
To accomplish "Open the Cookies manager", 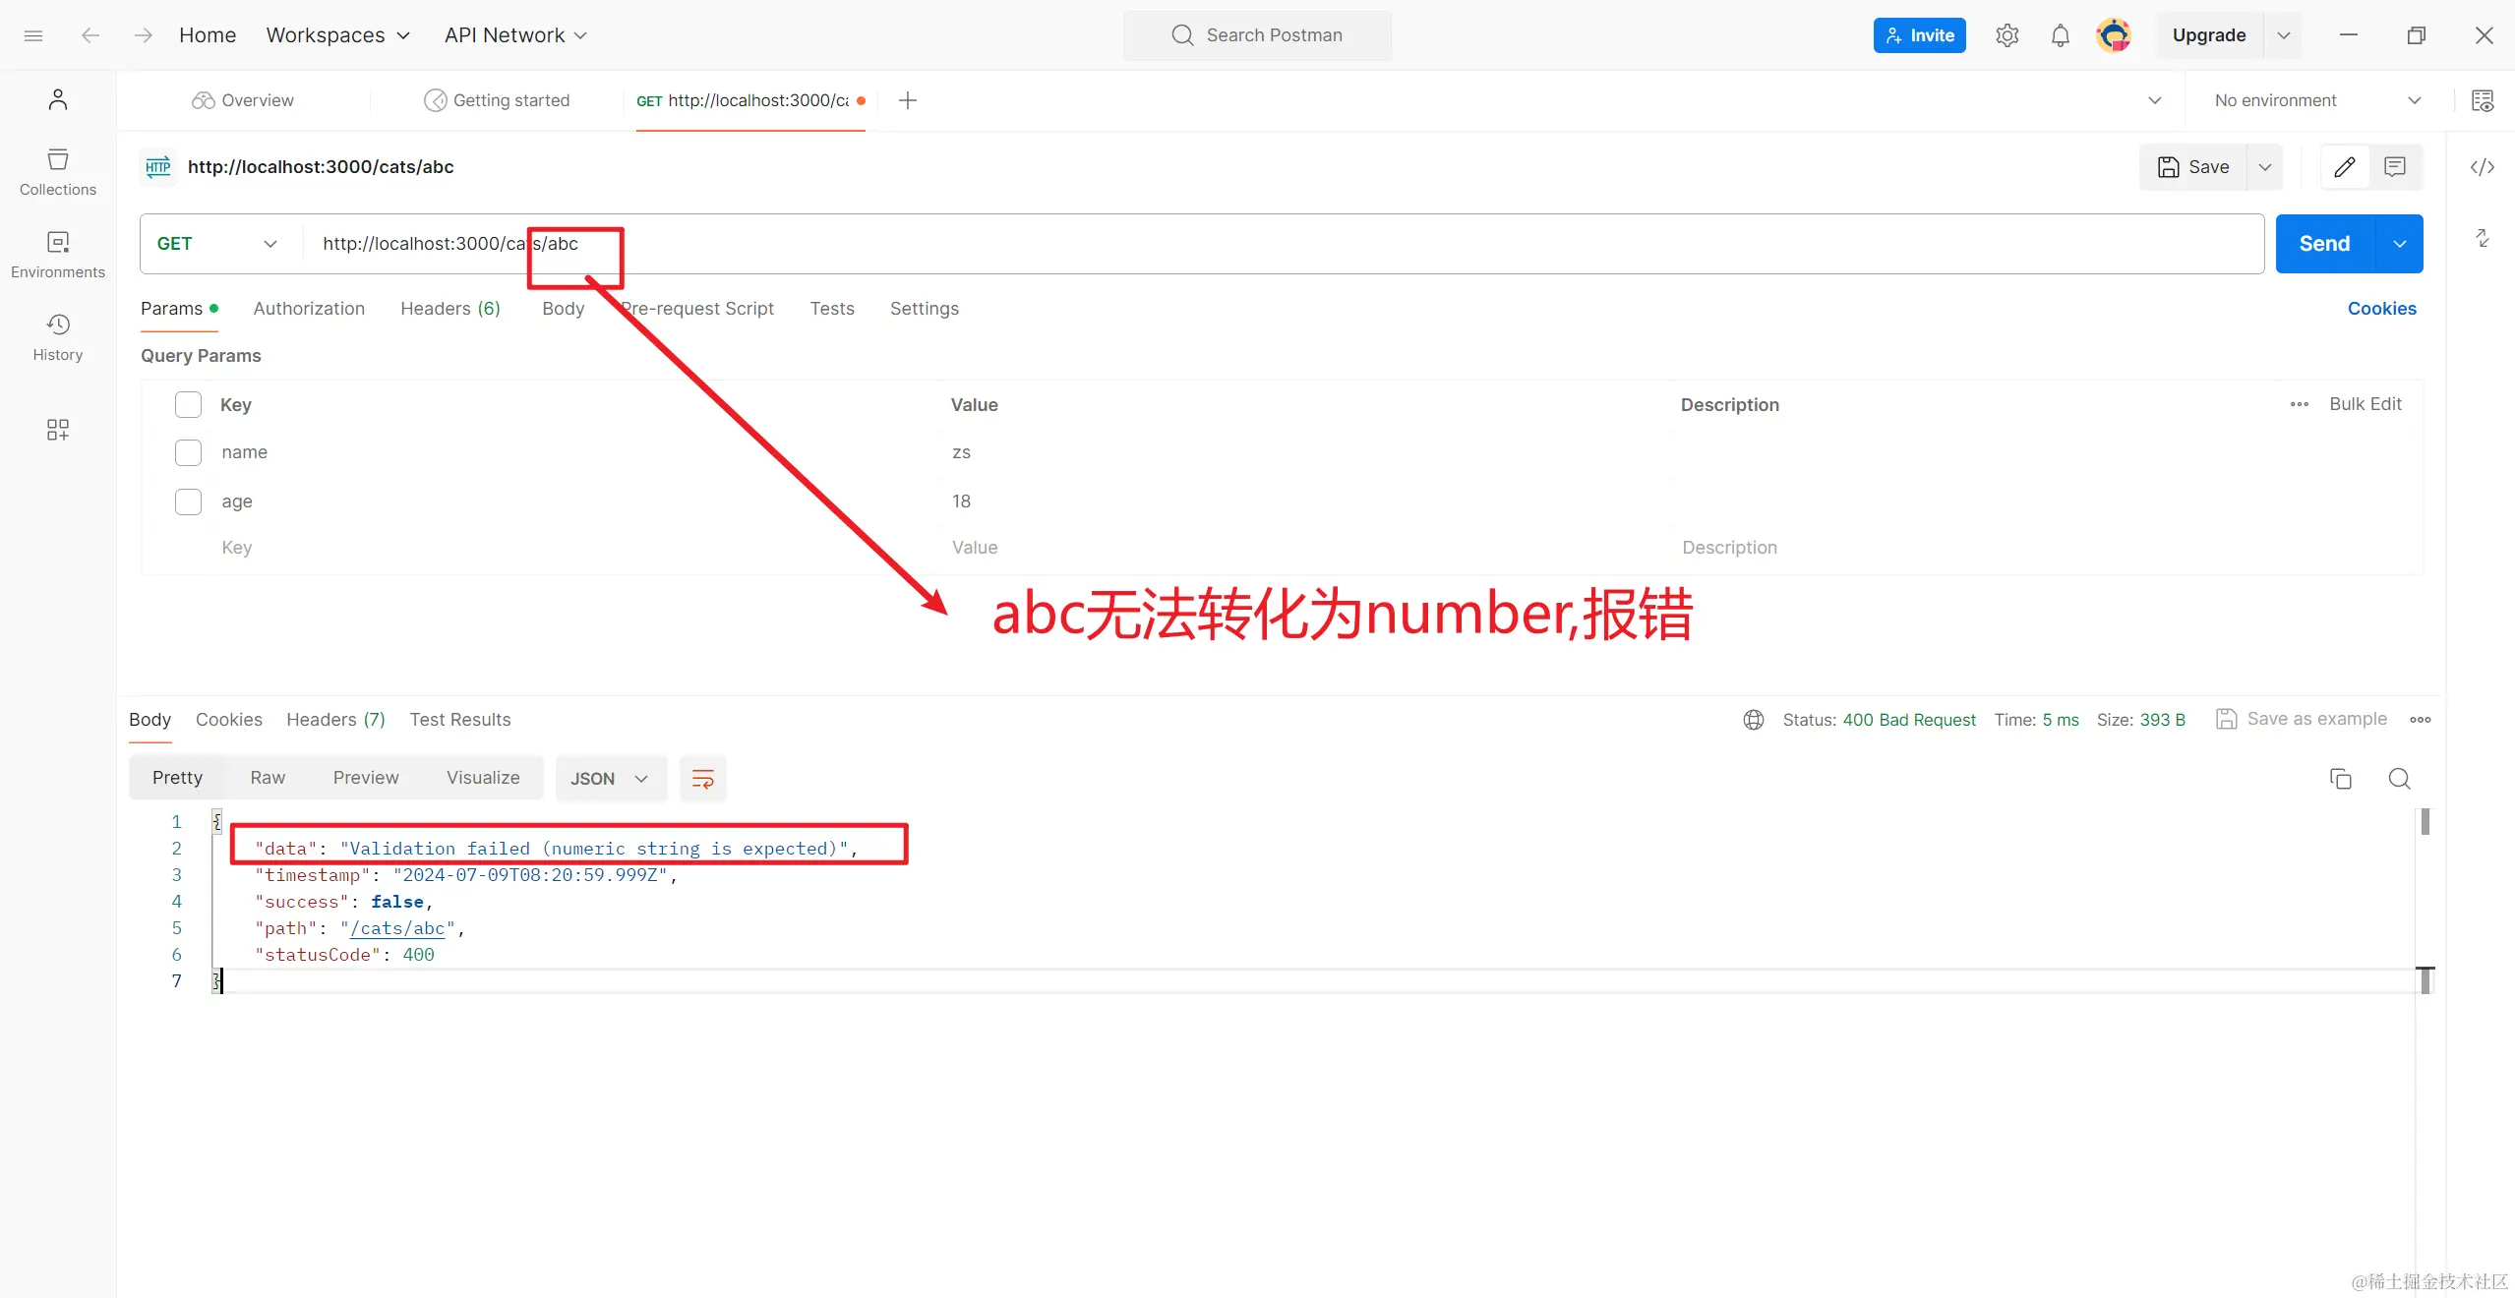I will coord(2381,308).
